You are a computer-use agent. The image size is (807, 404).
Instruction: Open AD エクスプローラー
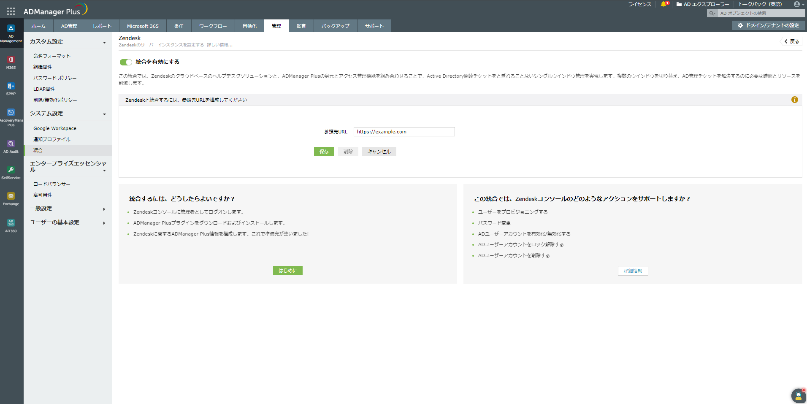703,4
